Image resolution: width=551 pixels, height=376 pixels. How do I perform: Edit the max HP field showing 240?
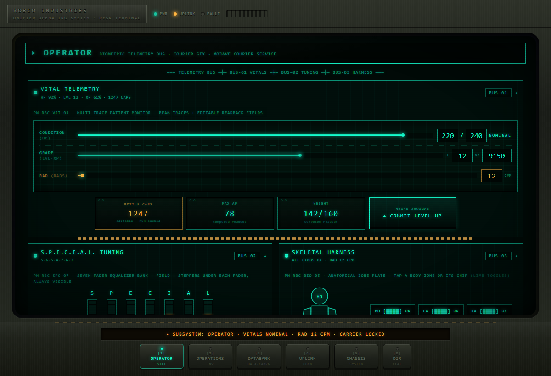click(476, 136)
